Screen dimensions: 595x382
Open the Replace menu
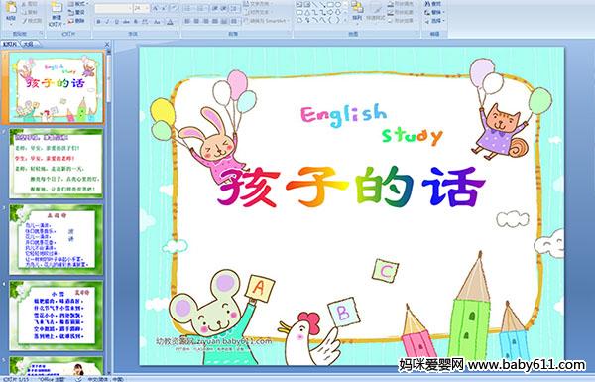coord(433,12)
